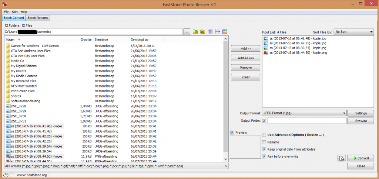Open the Help menu

pos(24,12)
